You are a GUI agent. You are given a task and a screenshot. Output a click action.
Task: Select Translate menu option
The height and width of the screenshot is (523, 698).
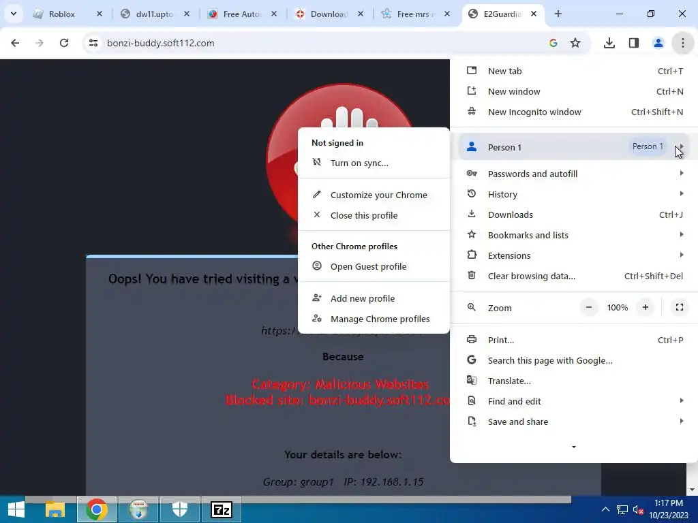574,381
